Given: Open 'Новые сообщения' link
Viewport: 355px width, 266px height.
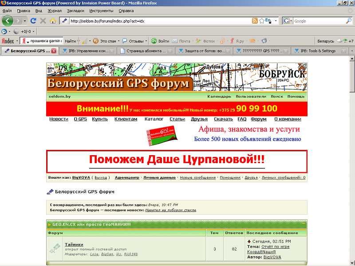Looking at the screenshot, I should click(x=197, y=178).
